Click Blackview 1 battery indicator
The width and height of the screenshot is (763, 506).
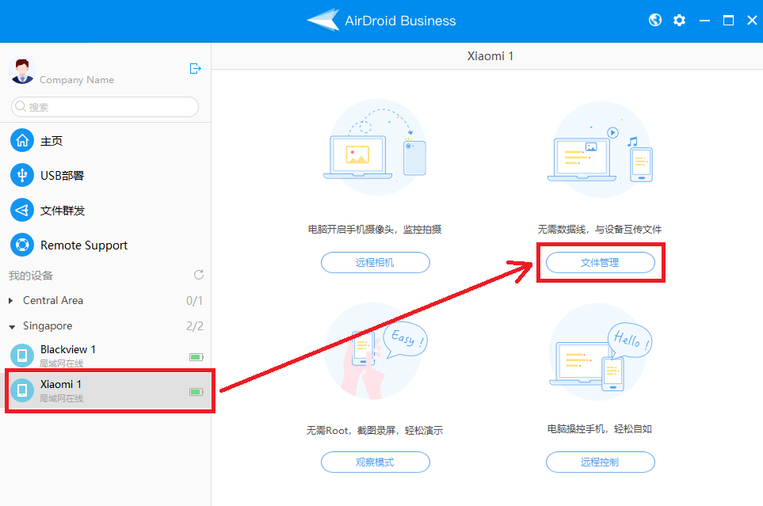pyautogui.click(x=196, y=357)
